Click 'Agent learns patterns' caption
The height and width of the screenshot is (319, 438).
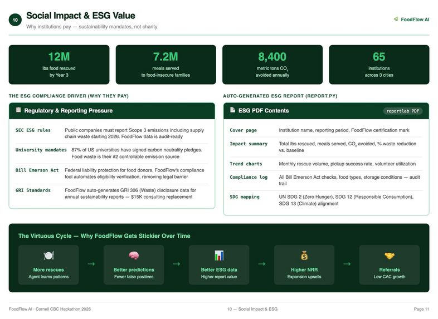[48, 277]
